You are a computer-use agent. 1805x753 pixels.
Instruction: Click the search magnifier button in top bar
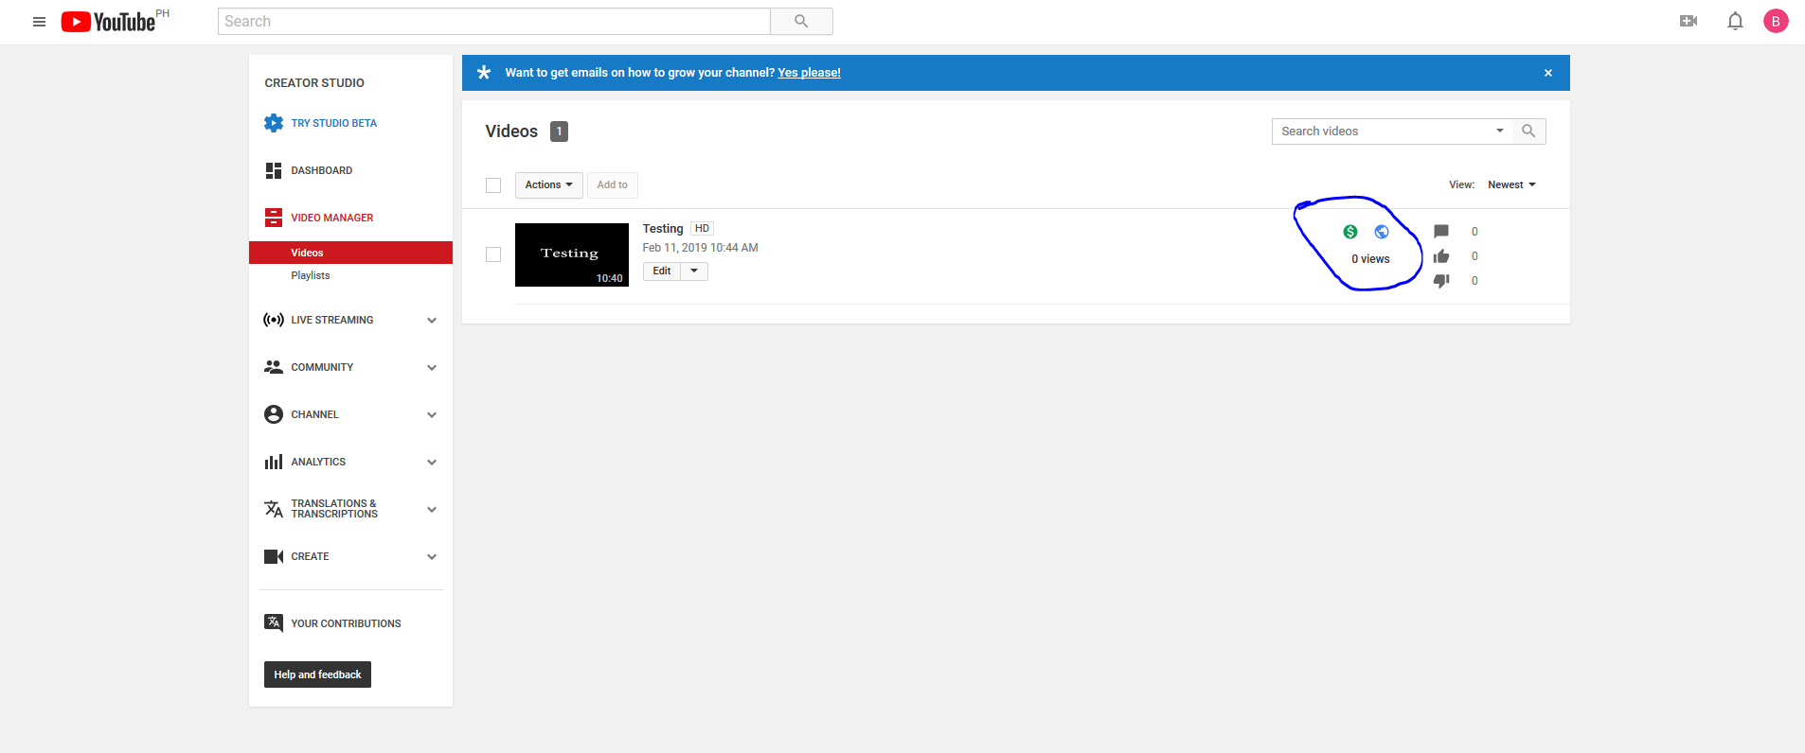801,22
